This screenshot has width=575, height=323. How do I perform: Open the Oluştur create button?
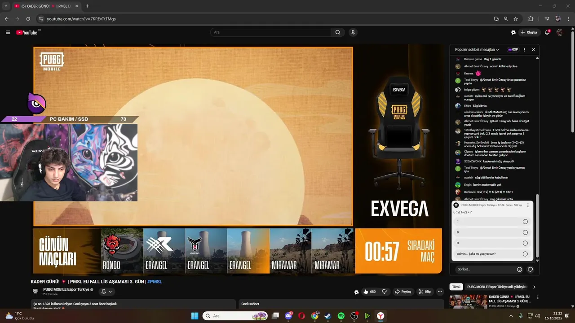[x=529, y=32]
